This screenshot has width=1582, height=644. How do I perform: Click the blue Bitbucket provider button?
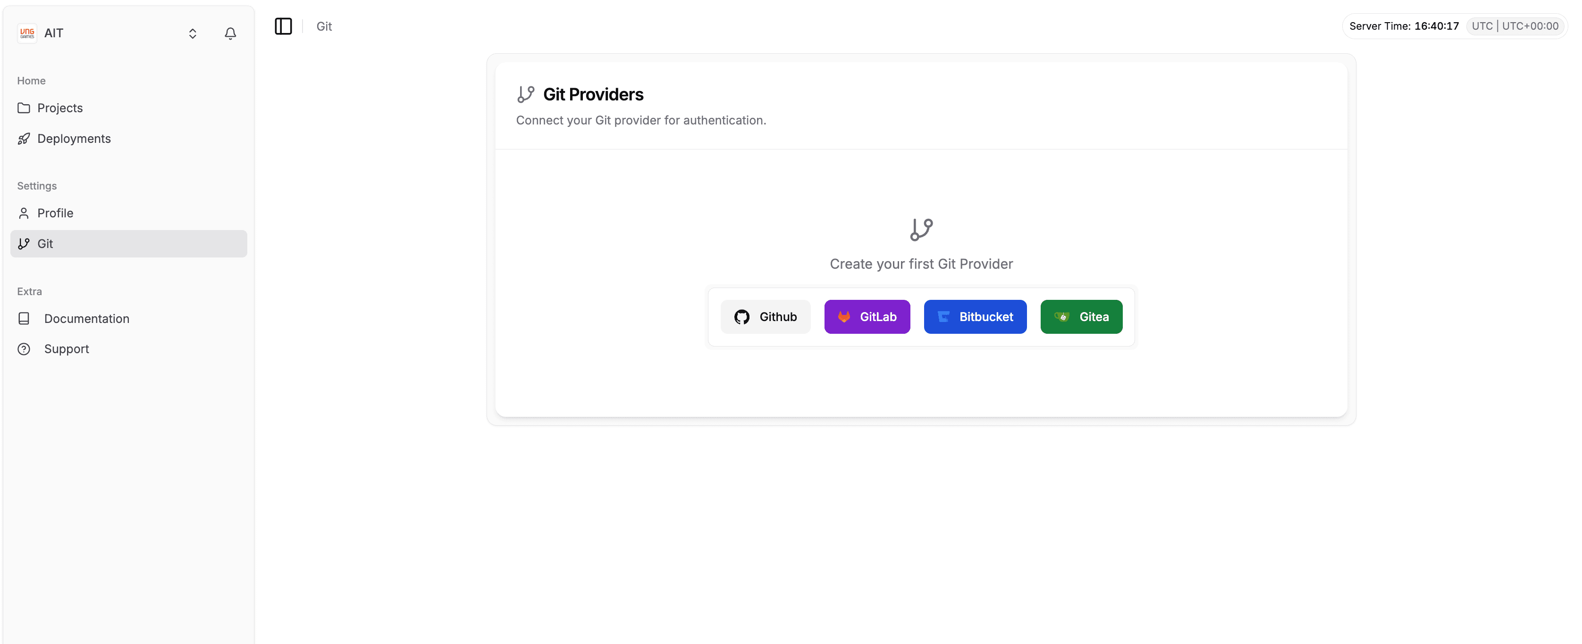(975, 316)
